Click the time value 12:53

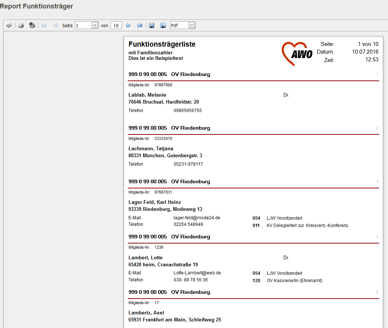click(x=372, y=60)
